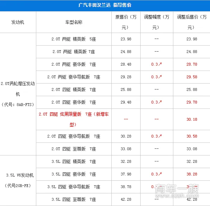The width and height of the screenshot is (210, 206).
Task: Click original price 30.28
Action: pyautogui.click(x=126, y=136)
